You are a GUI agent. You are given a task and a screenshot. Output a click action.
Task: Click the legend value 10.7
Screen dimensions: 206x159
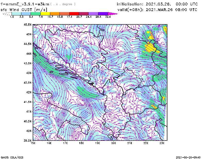click(x=50, y=17)
